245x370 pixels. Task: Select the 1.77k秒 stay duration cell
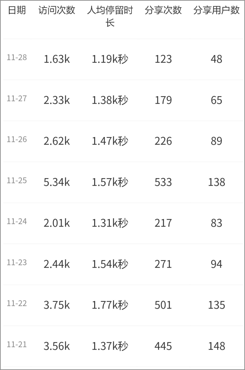coord(110,305)
